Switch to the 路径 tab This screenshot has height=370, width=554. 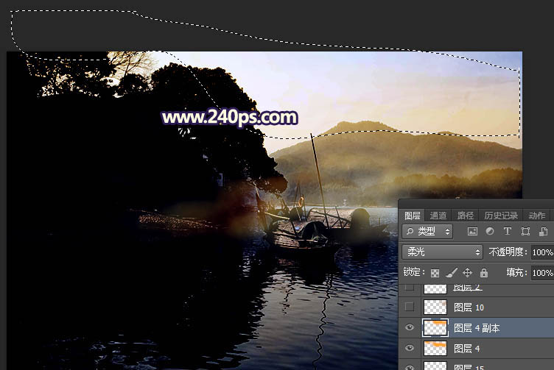pyautogui.click(x=466, y=216)
